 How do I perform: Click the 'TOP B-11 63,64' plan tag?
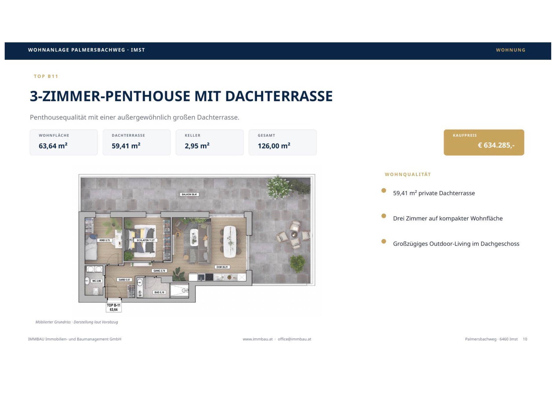tap(114, 307)
